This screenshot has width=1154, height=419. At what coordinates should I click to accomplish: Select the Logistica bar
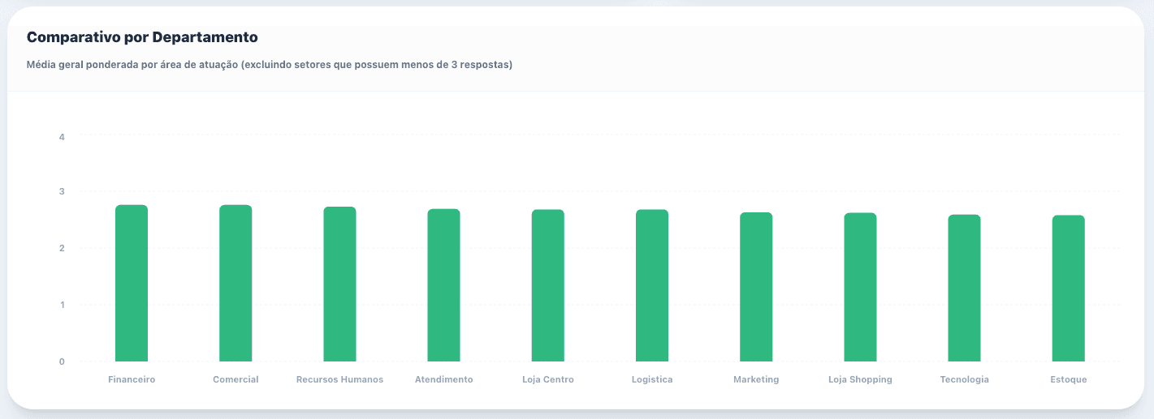[x=652, y=285]
